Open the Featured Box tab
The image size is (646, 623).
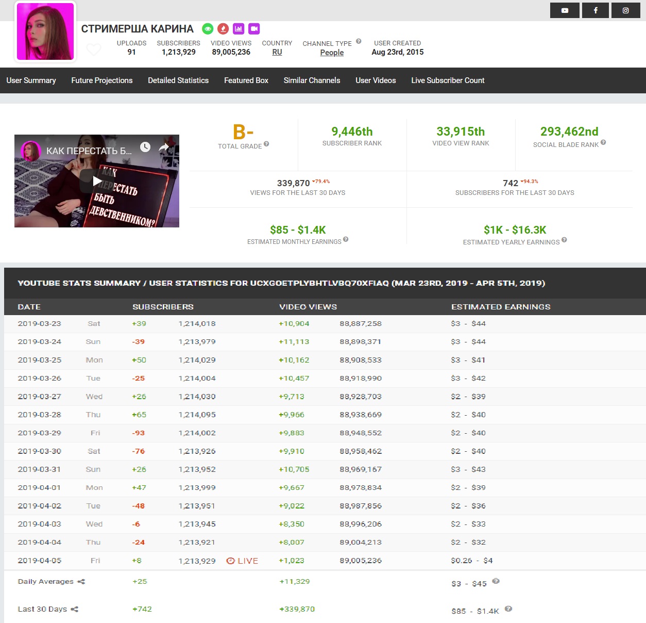[246, 80]
